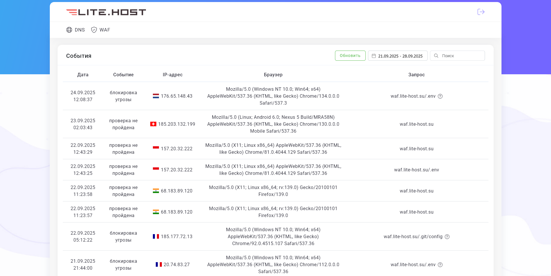Click the calendar icon in date field
Viewport: 551px width, 276px height.
click(374, 56)
